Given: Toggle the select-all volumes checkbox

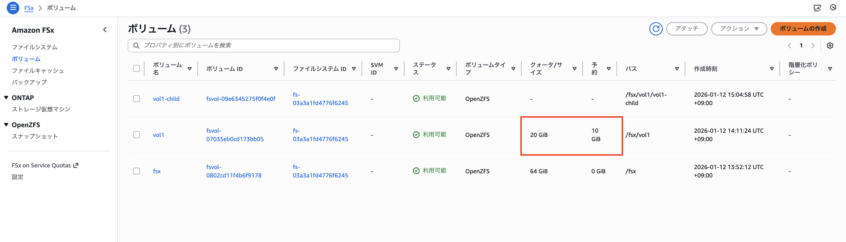Looking at the screenshot, I should [x=136, y=68].
